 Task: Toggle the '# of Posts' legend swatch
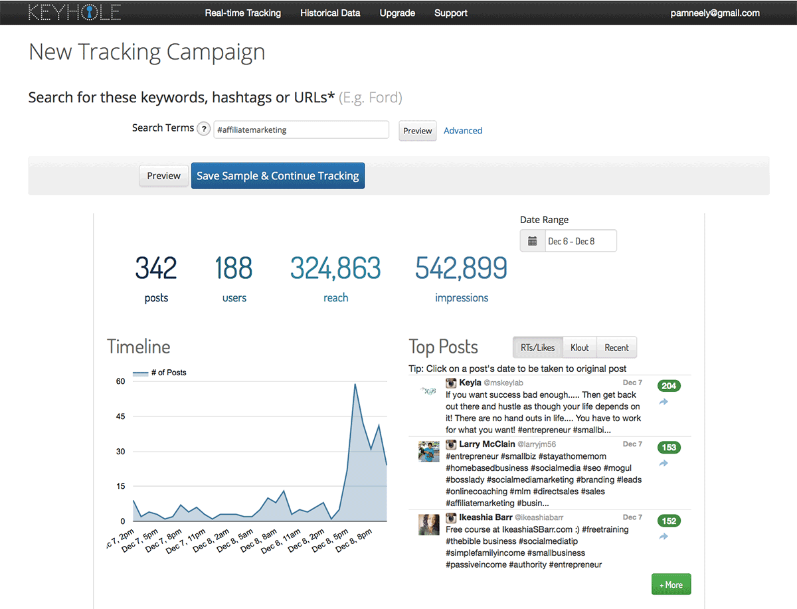(x=140, y=373)
